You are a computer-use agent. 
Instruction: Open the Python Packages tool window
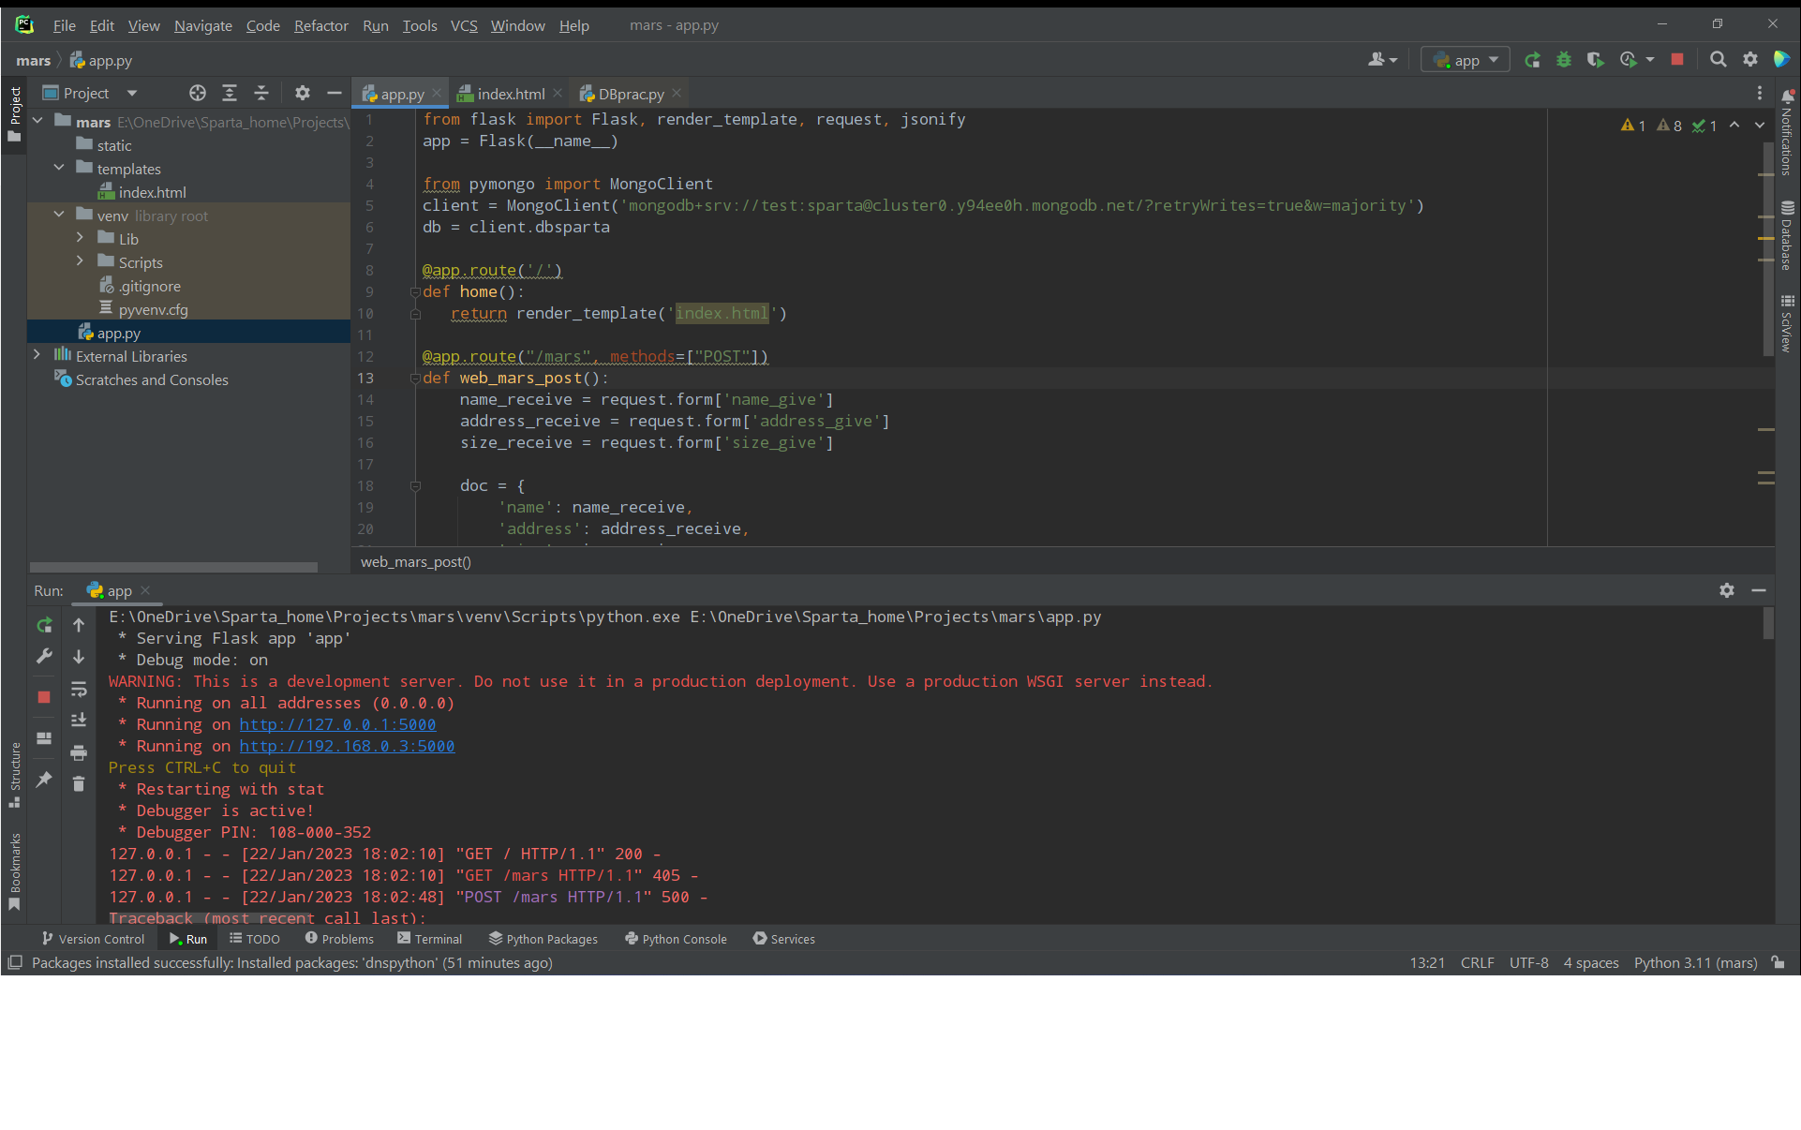pos(543,939)
